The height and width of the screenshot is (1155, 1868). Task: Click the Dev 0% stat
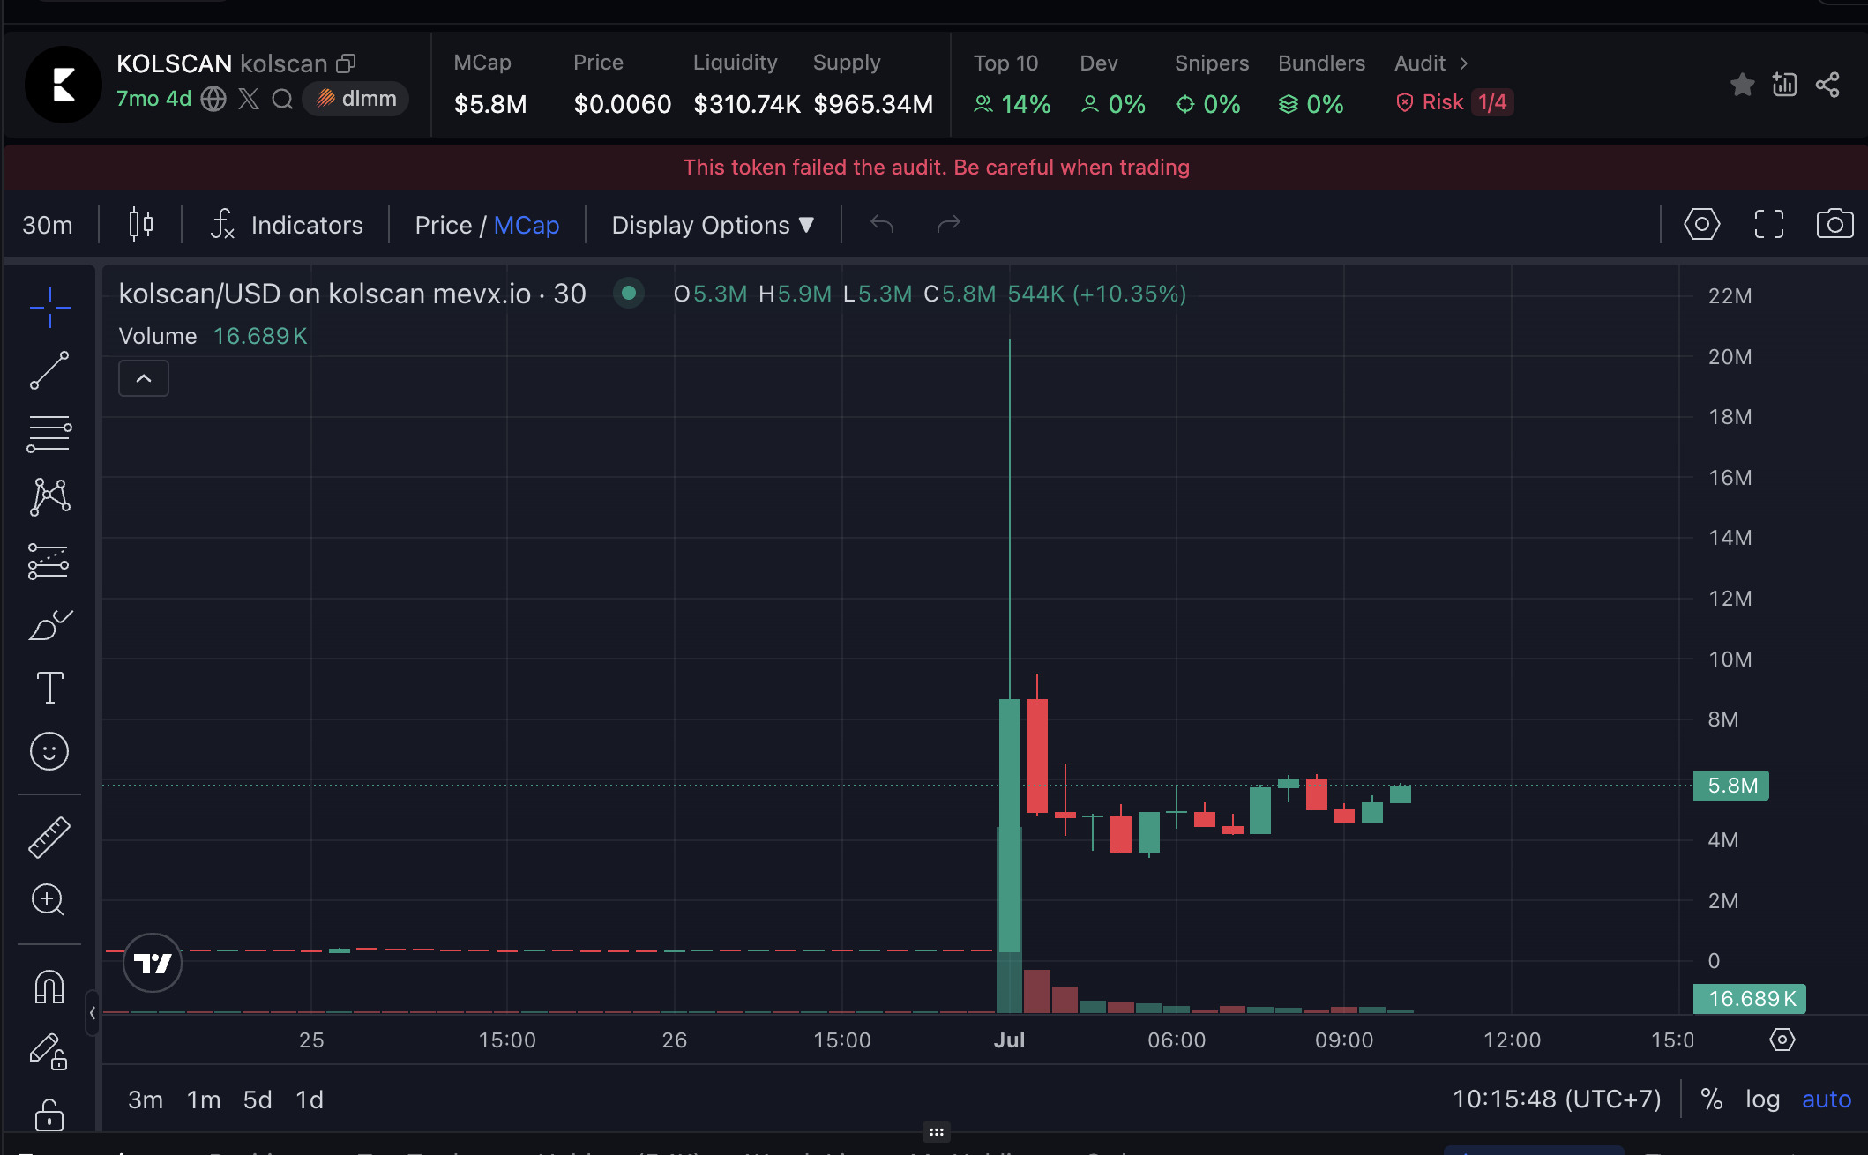[1113, 85]
